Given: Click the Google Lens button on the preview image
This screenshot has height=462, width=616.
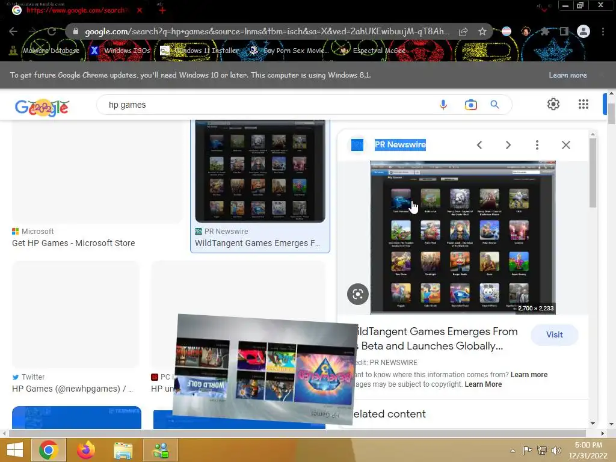Looking at the screenshot, I should point(357,294).
